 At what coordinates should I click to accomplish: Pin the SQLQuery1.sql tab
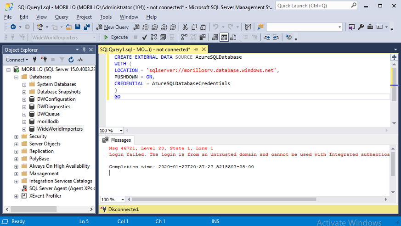[x=196, y=50]
